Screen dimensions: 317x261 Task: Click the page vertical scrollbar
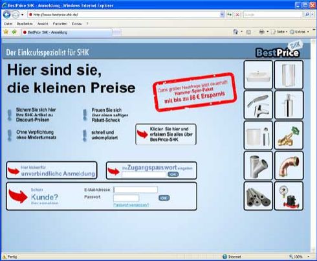[x=313, y=145]
